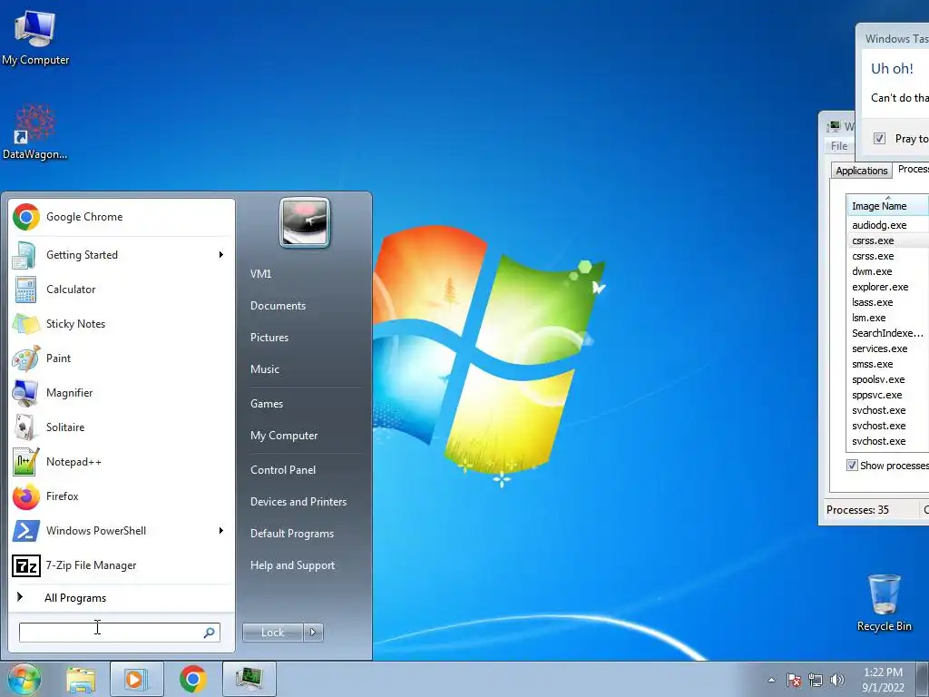Select dwm.exe process row
Image resolution: width=929 pixels, height=697 pixels.
click(887, 271)
